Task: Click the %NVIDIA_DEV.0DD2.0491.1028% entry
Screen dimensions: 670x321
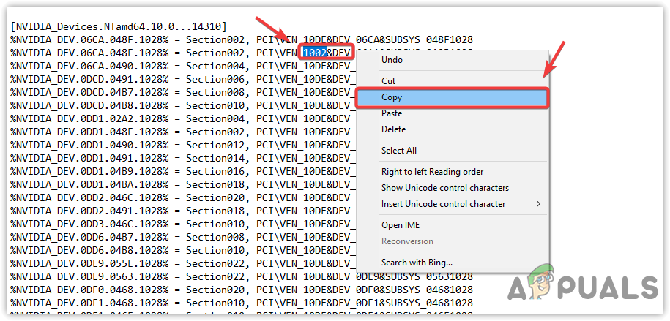Action: [89, 211]
